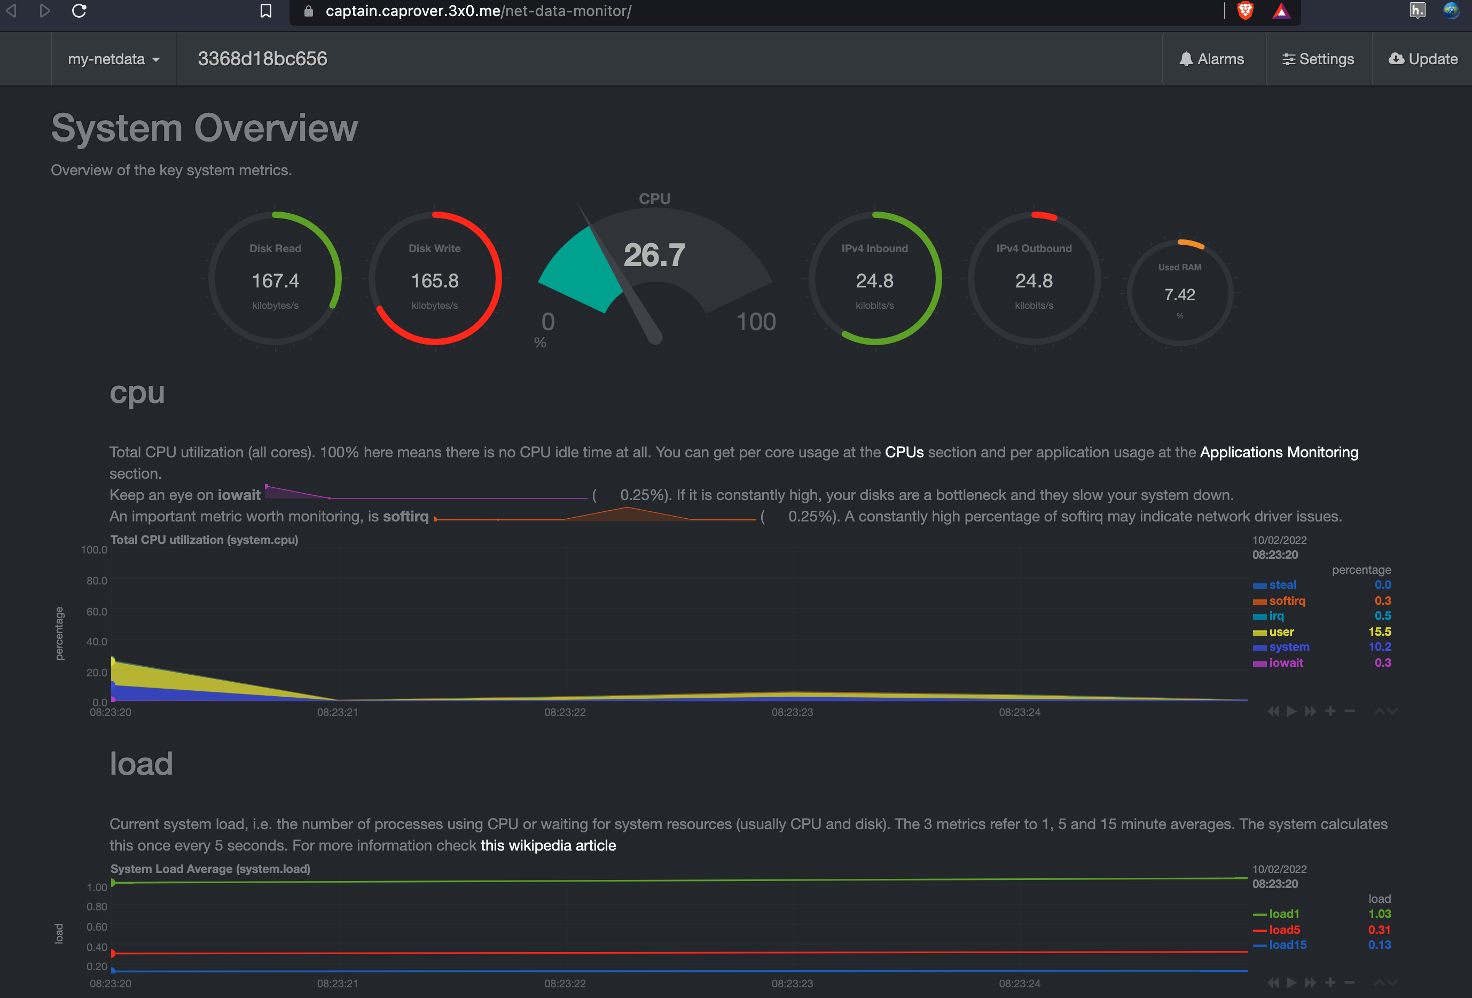This screenshot has height=998, width=1472.
Task: Zoom in the CPU utilization chart
Action: point(1330,711)
